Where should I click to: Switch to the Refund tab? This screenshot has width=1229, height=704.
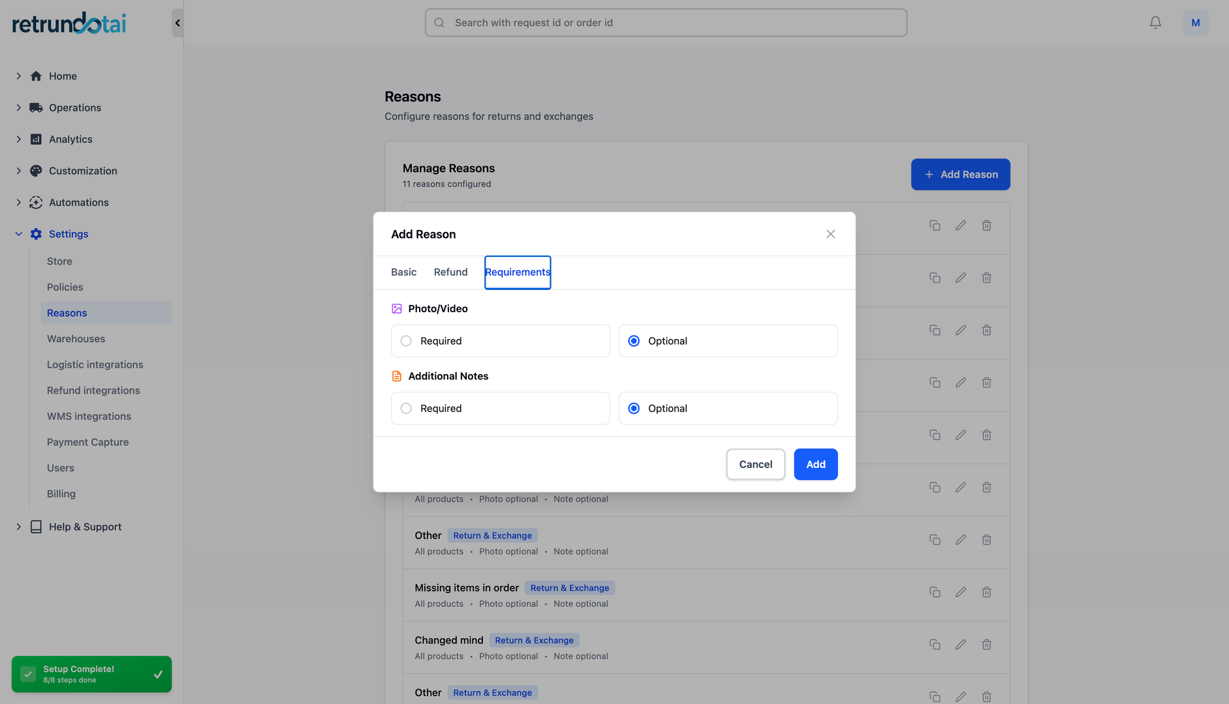coord(450,272)
